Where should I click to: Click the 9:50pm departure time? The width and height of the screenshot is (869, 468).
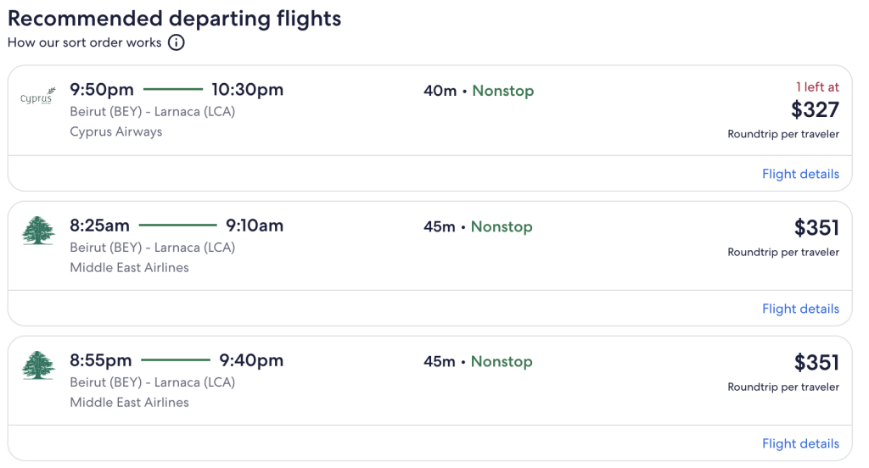click(x=102, y=90)
